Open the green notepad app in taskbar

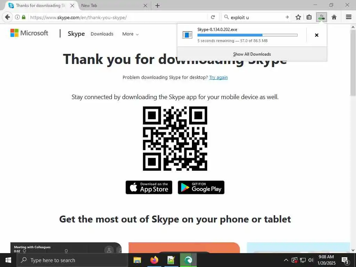(x=171, y=260)
